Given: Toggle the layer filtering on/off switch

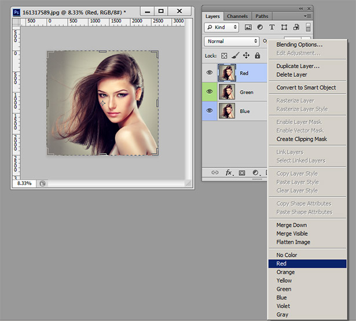Looking at the screenshot, I should tap(308, 27).
